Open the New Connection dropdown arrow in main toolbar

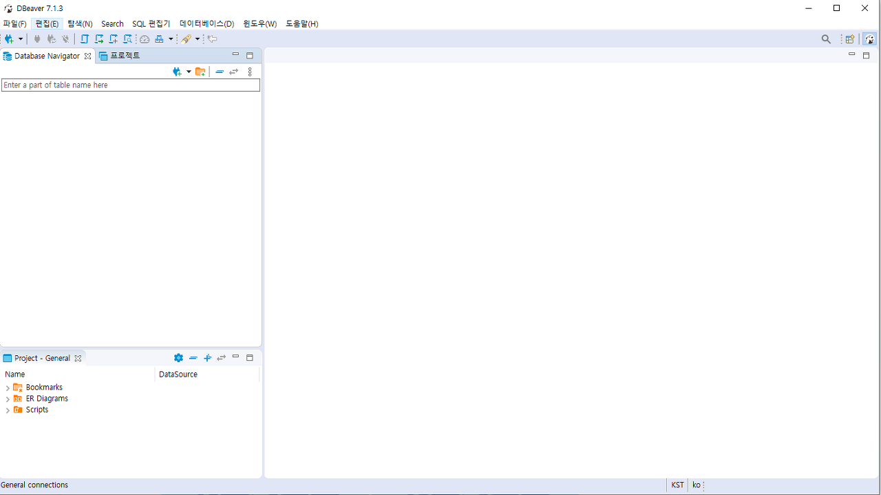pyautogui.click(x=21, y=39)
